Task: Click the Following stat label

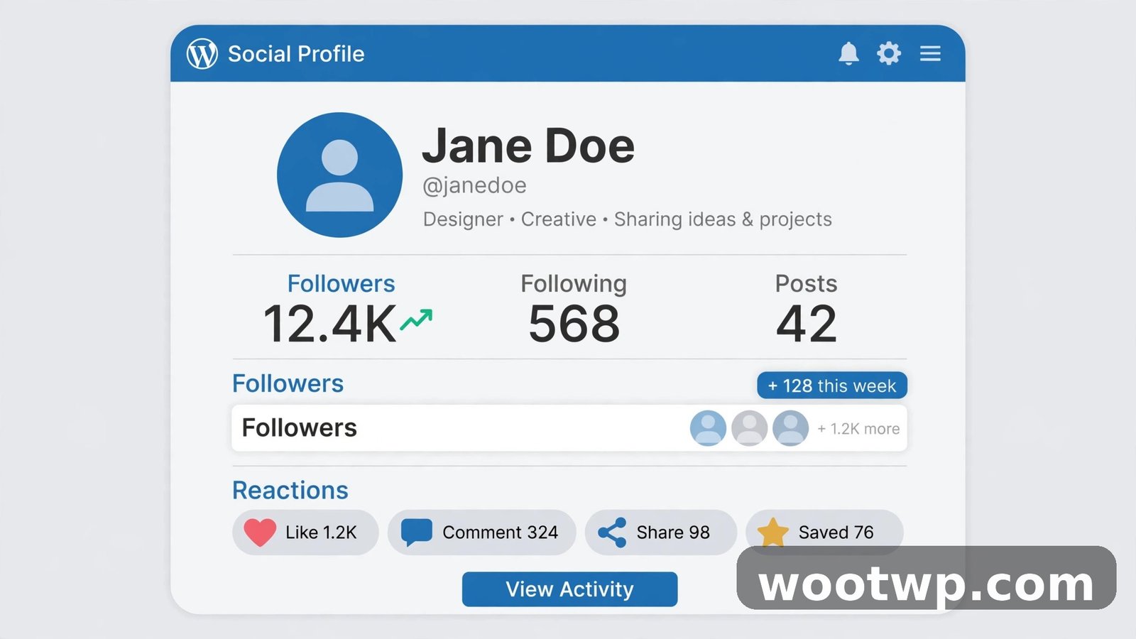Action: tap(574, 284)
